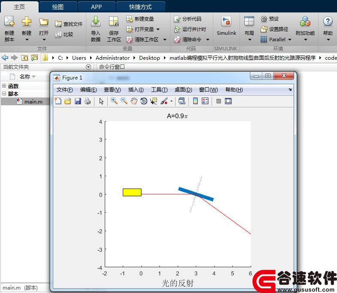The width and height of the screenshot is (337, 293).
Task: Click the Link Plot icon
Action: coord(182,101)
